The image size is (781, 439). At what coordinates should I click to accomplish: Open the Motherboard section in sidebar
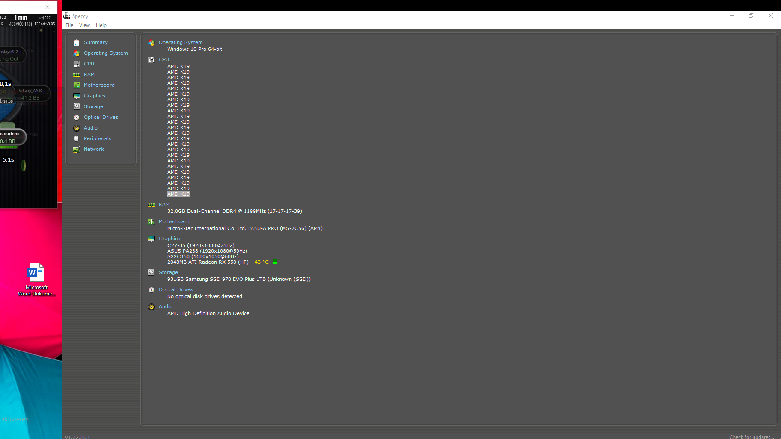(99, 85)
